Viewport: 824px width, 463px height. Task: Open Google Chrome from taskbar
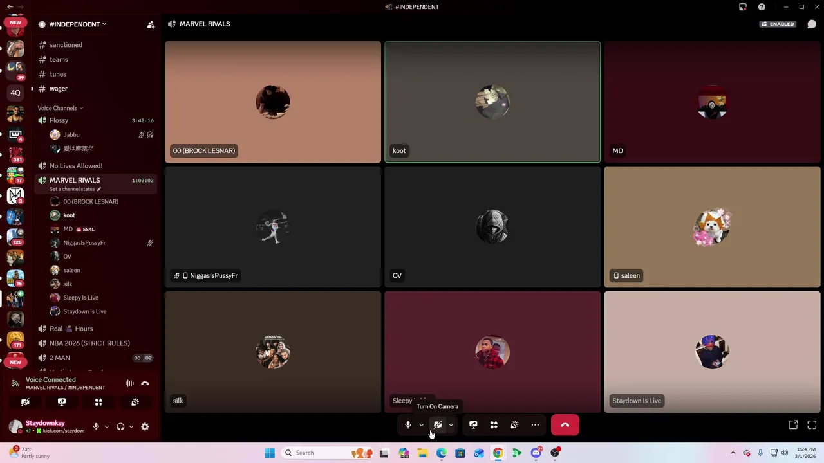498,453
